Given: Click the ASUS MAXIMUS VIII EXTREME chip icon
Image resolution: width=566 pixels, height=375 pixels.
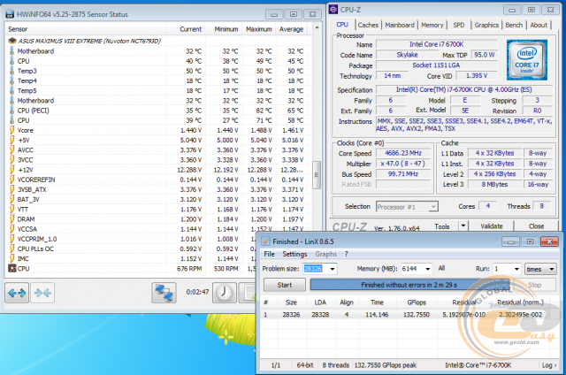Looking at the screenshot, I should point(11,41).
